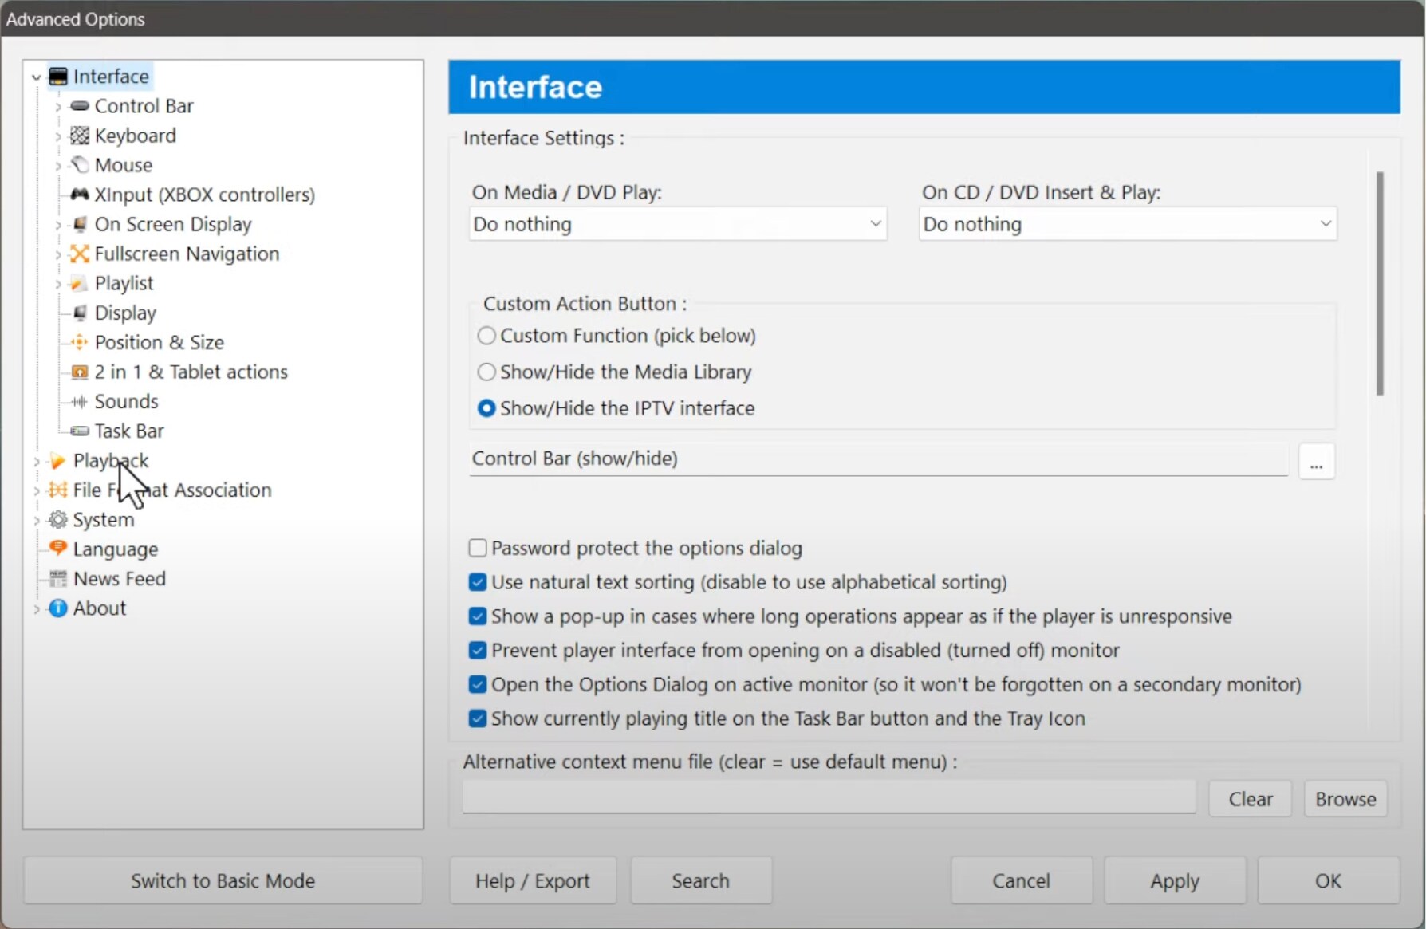Go to Language settings
1426x929 pixels.
coord(116,549)
